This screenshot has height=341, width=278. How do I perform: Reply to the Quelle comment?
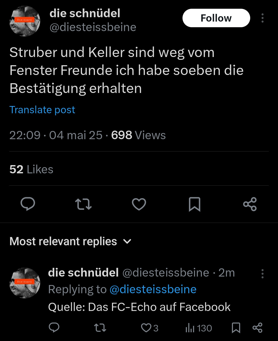coord(54,328)
